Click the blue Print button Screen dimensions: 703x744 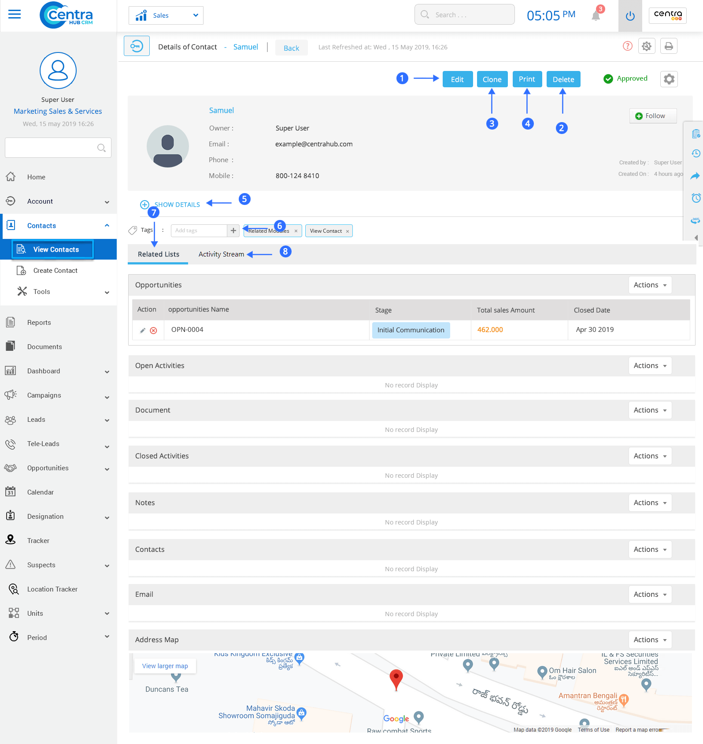527,79
